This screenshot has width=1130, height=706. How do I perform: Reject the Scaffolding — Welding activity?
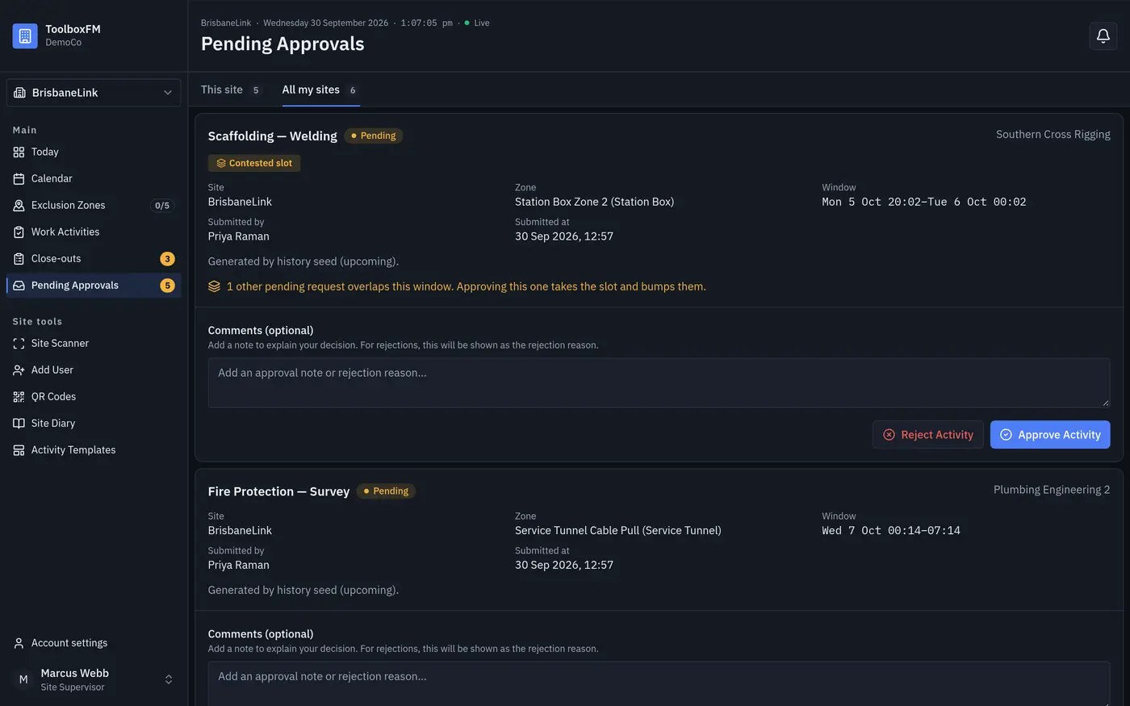point(927,435)
